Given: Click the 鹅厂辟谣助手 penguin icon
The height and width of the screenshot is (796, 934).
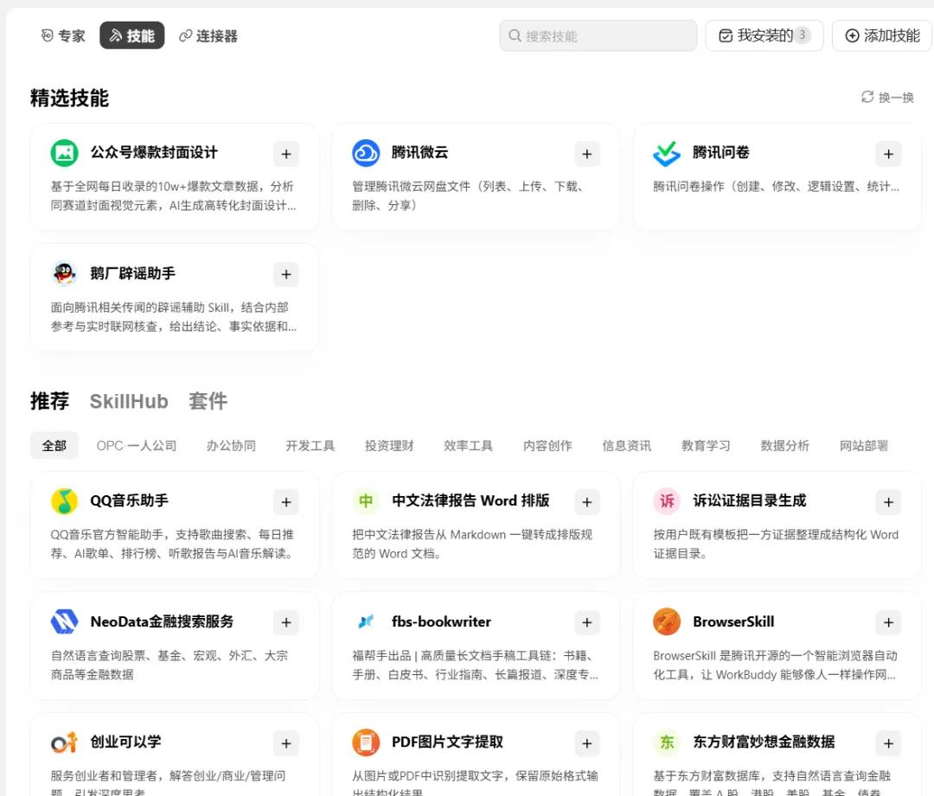Looking at the screenshot, I should click(64, 273).
